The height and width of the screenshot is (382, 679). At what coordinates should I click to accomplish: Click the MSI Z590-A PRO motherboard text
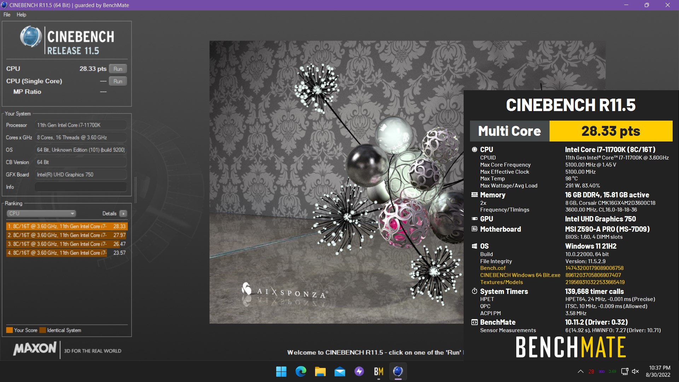[607, 229]
